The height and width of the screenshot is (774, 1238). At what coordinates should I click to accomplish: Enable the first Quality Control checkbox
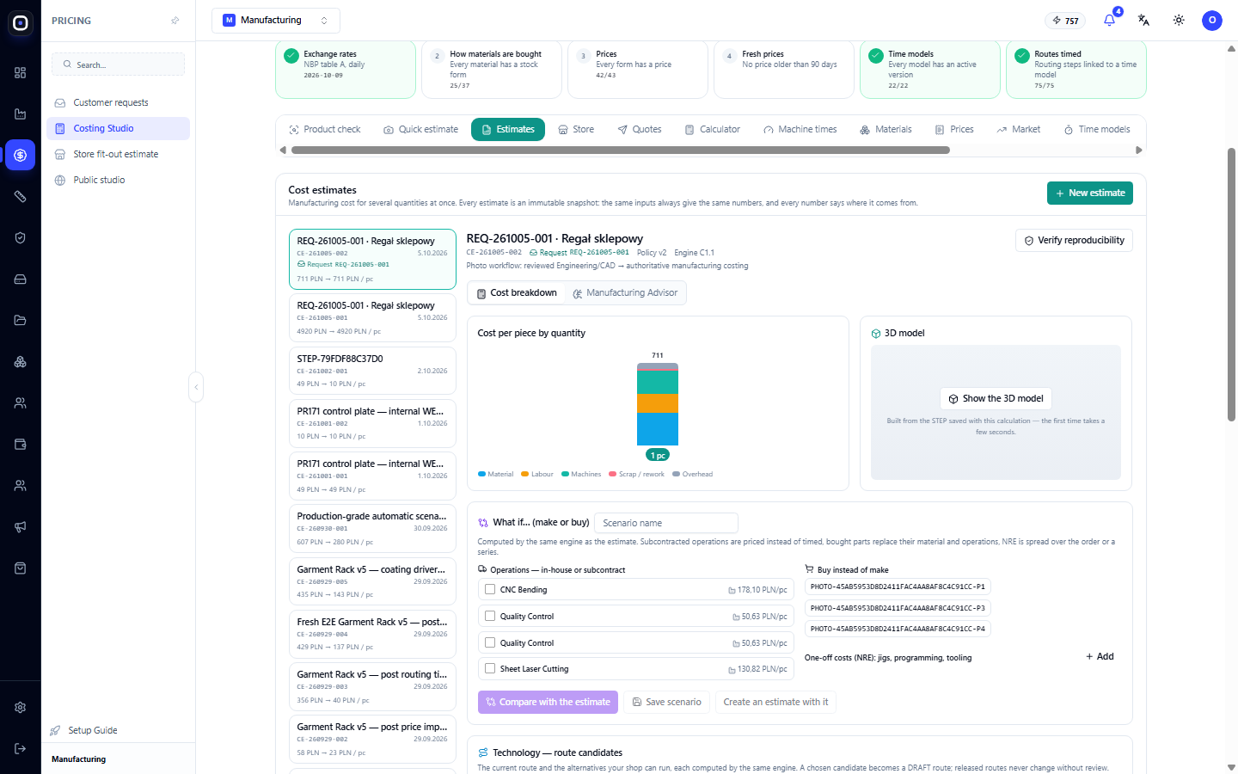[x=490, y=616]
